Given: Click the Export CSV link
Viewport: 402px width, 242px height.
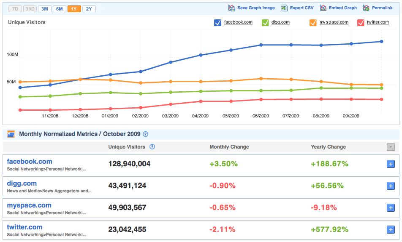Looking at the screenshot, I should (x=301, y=8).
